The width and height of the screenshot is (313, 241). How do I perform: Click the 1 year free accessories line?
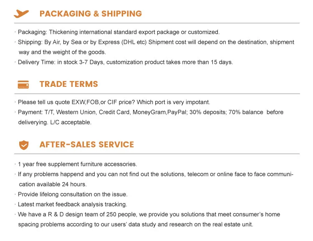(77, 164)
